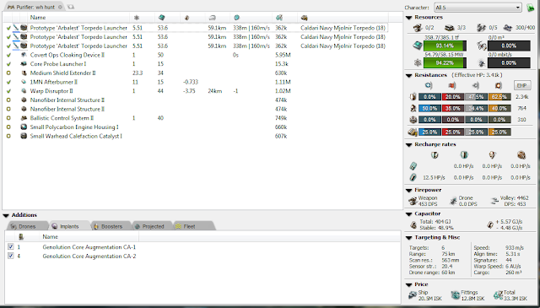Click the volley firepower icon
540x308 pixels.
tap(495, 201)
